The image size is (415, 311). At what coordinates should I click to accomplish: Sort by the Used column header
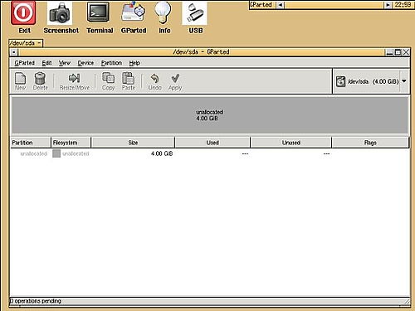tap(212, 143)
